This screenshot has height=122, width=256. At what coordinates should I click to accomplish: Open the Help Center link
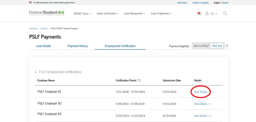coord(182,3)
